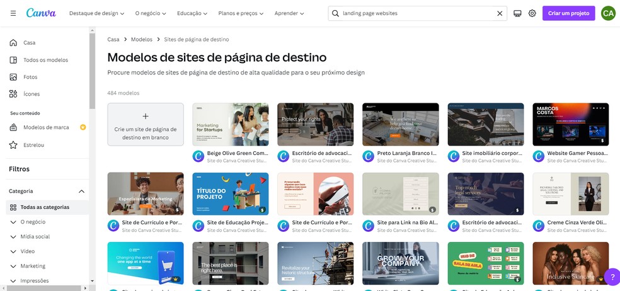Collapse the Categoria filter section
This screenshot has height=291, width=620.
click(x=81, y=191)
